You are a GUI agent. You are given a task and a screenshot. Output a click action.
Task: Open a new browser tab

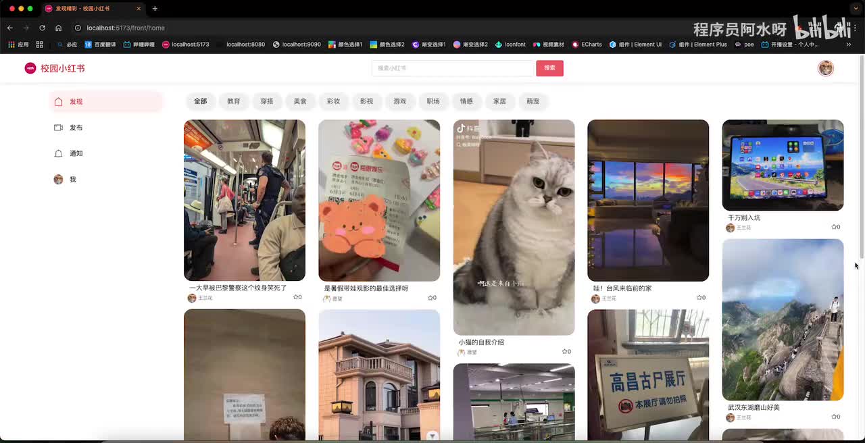tap(155, 9)
